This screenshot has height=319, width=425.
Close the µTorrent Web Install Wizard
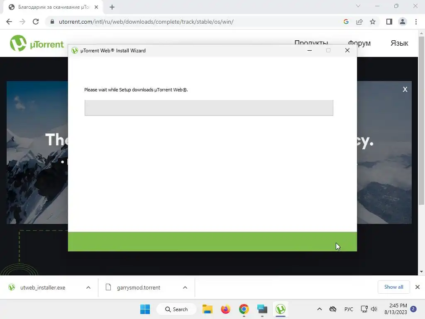point(347,50)
